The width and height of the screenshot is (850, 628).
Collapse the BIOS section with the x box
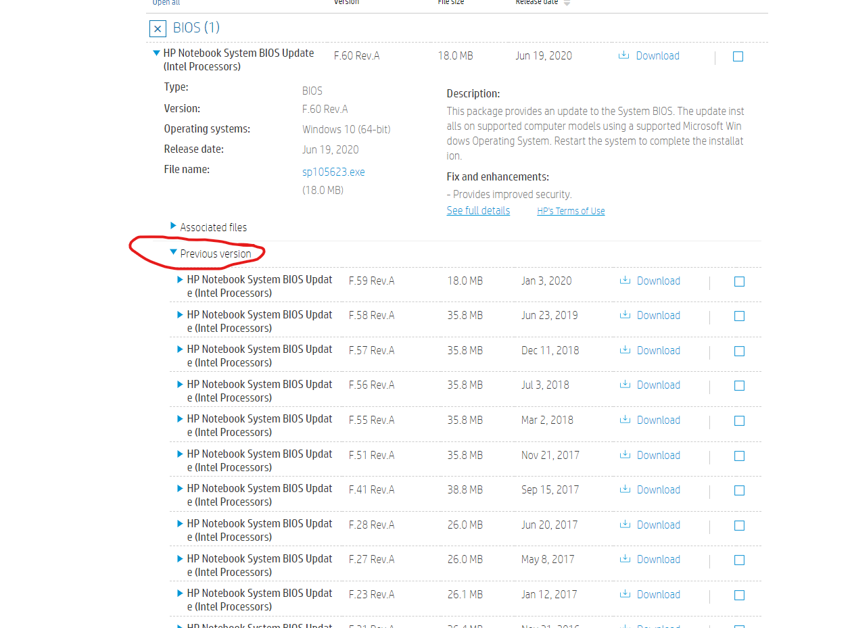pos(158,28)
